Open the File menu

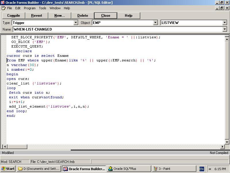pos(9,8)
